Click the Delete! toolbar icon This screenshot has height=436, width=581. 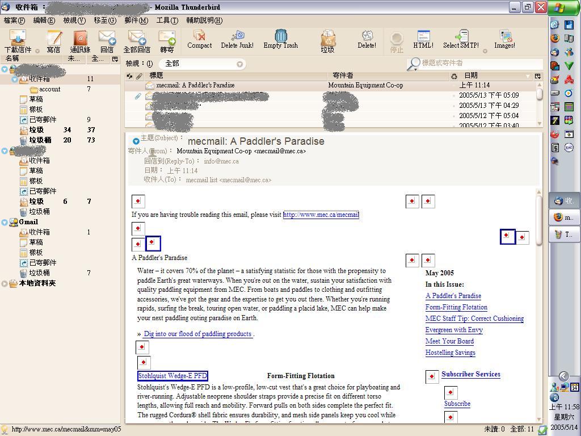coord(367,40)
